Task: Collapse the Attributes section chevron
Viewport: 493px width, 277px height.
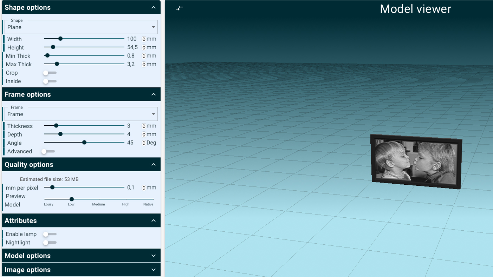Action: pyautogui.click(x=153, y=220)
